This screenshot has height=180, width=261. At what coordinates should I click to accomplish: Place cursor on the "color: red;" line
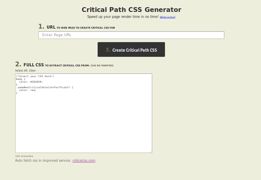(27, 90)
